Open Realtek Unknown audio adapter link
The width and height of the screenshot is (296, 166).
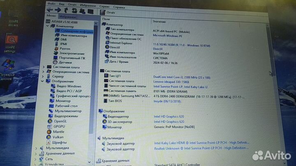tap(201, 148)
